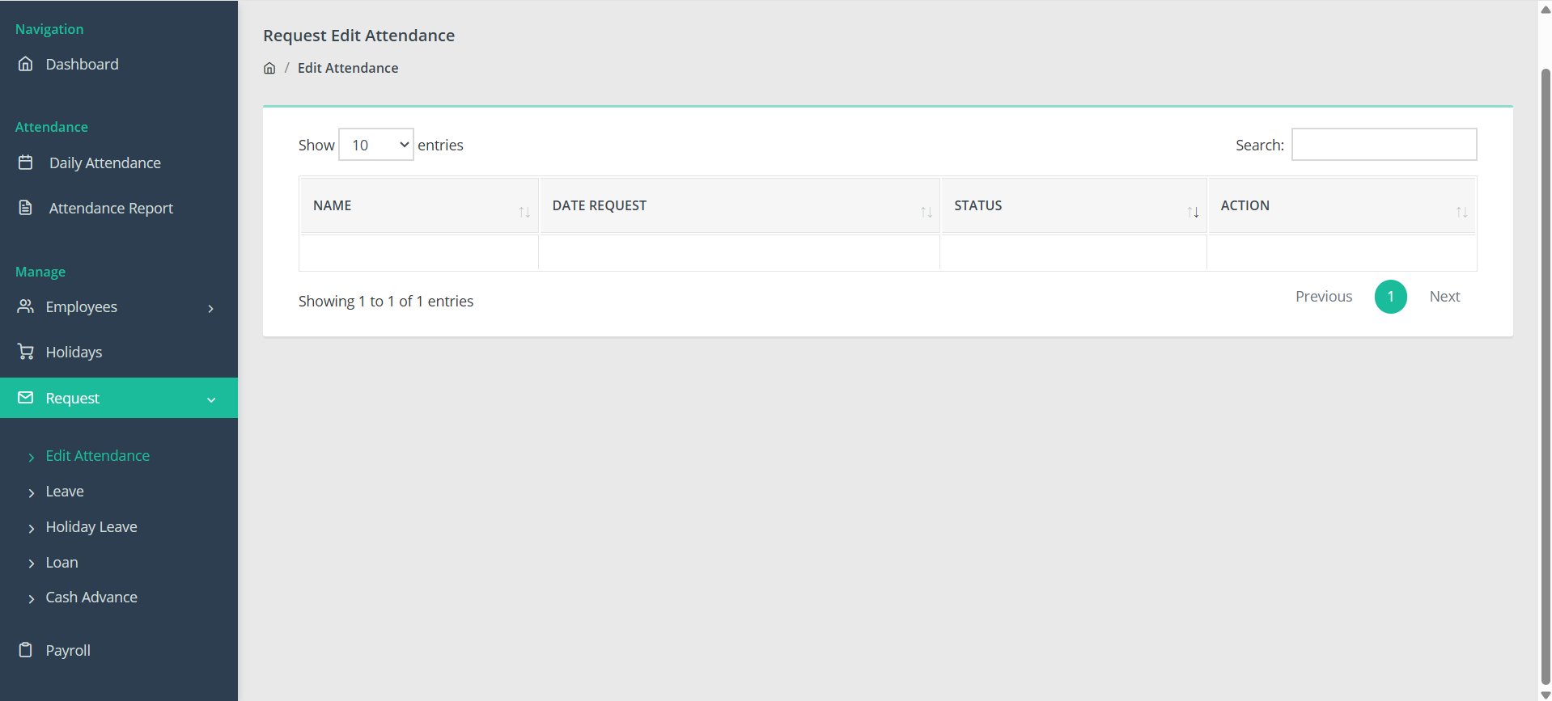Go to the Next page
1552x701 pixels.
[x=1444, y=297]
